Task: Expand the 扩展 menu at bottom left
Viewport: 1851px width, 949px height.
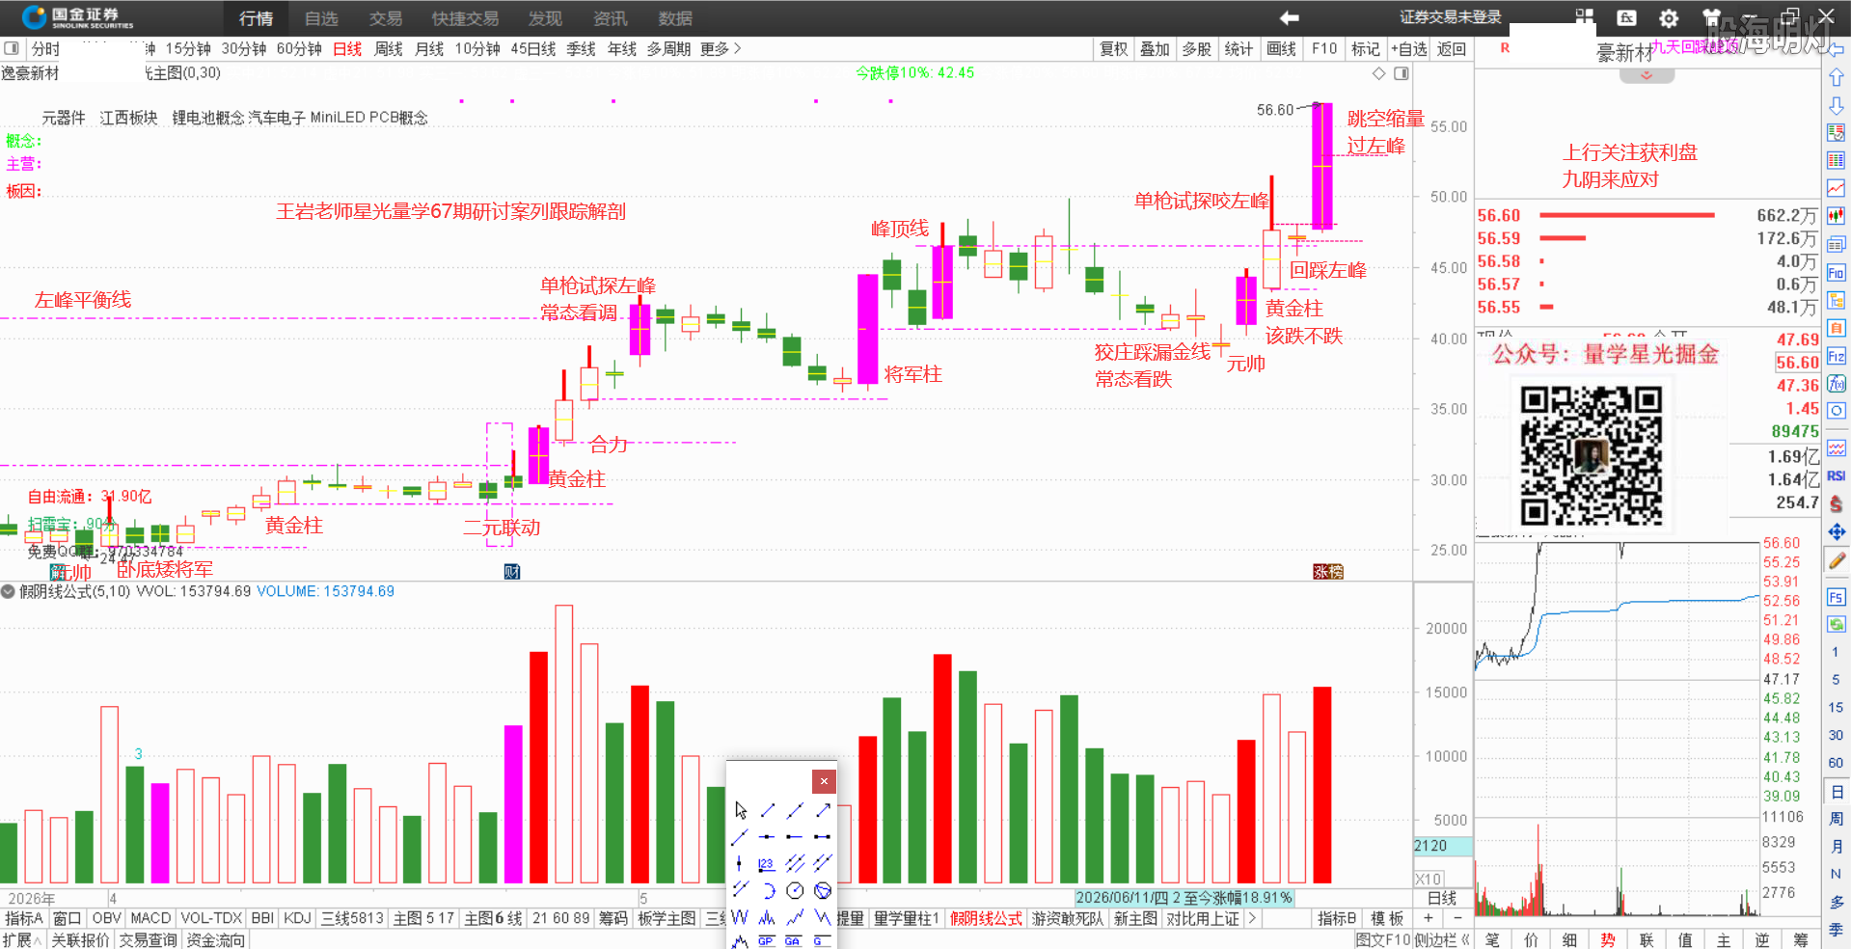Action: (22, 939)
